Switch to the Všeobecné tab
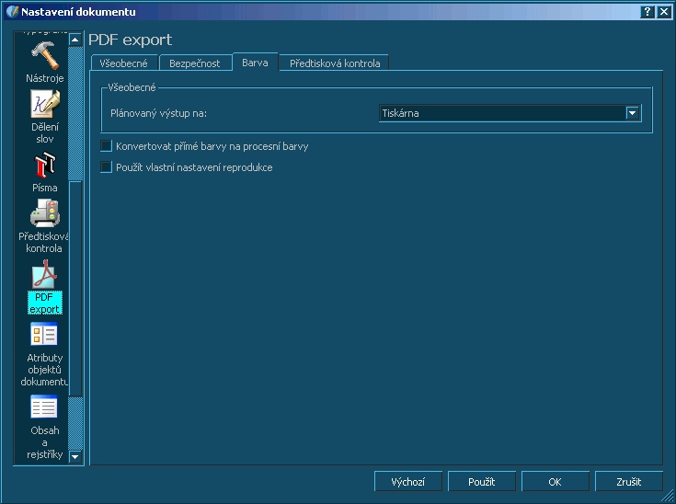Viewport: 676px width, 504px height. (x=124, y=63)
